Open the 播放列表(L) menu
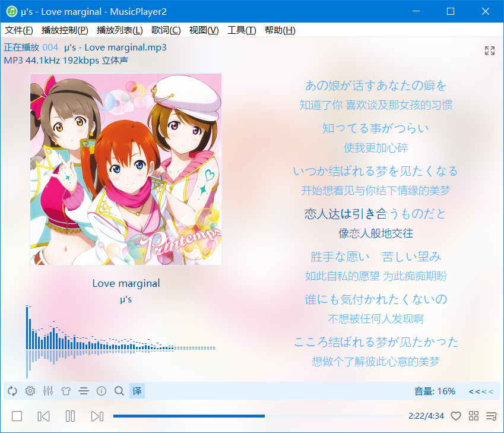Image resolution: width=504 pixels, height=433 pixels. click(x=119, y=30)
